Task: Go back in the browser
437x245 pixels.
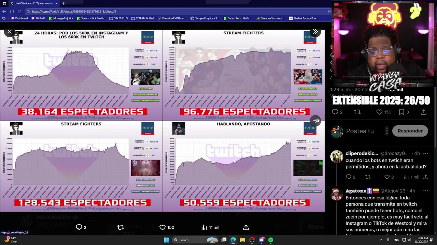Action: click(x=4, y=11)
